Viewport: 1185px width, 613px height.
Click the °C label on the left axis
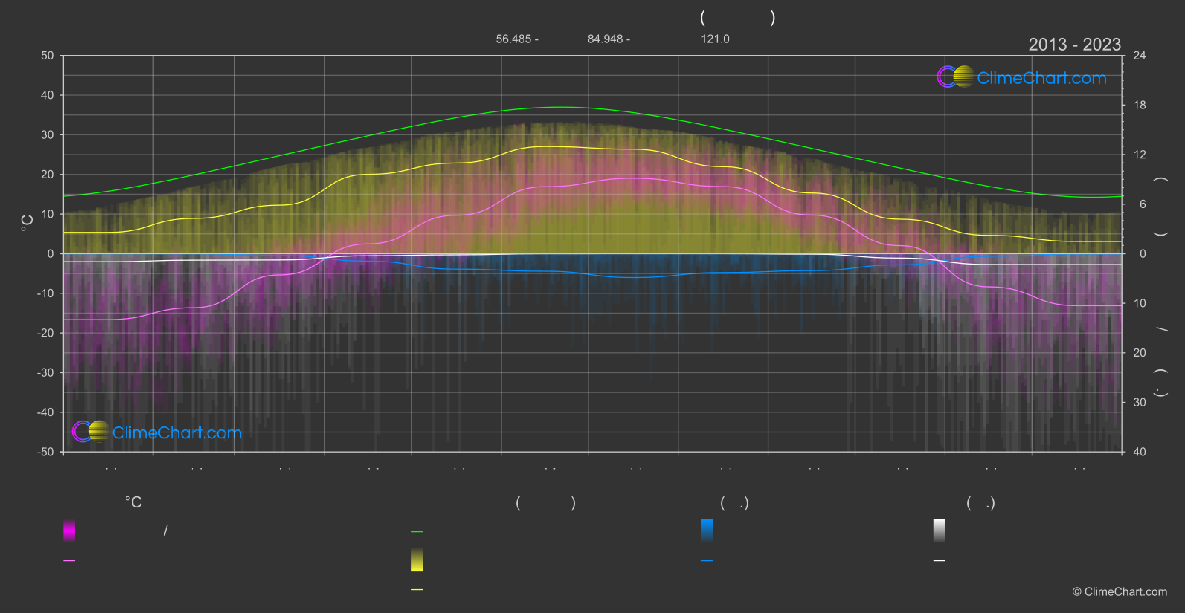tap(28, 223)
